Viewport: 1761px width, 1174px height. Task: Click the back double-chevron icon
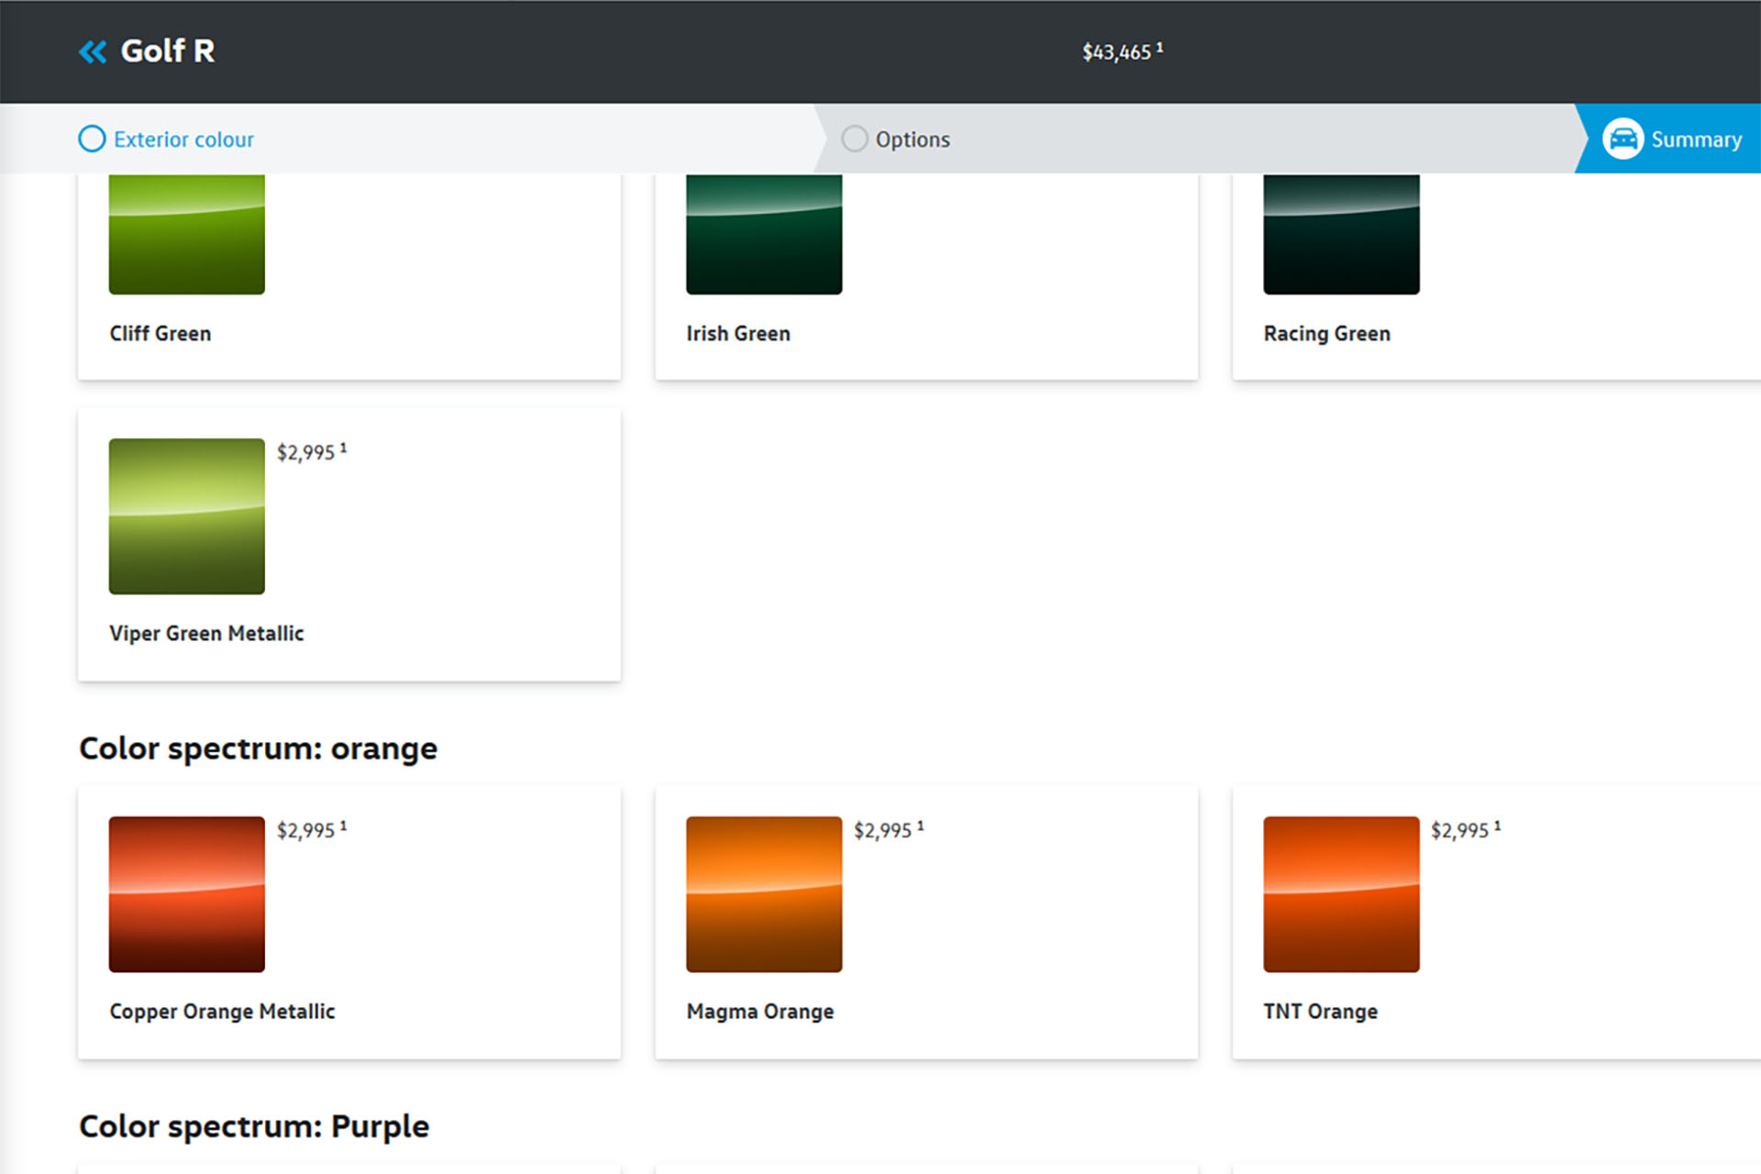(93, 51)
